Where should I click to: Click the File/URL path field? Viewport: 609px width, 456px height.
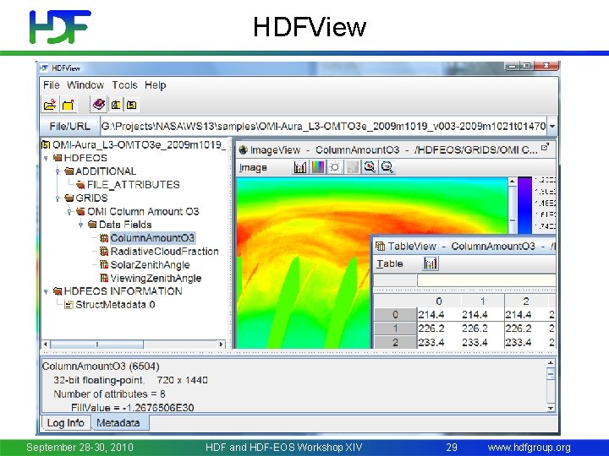click(x=323, y=126)
